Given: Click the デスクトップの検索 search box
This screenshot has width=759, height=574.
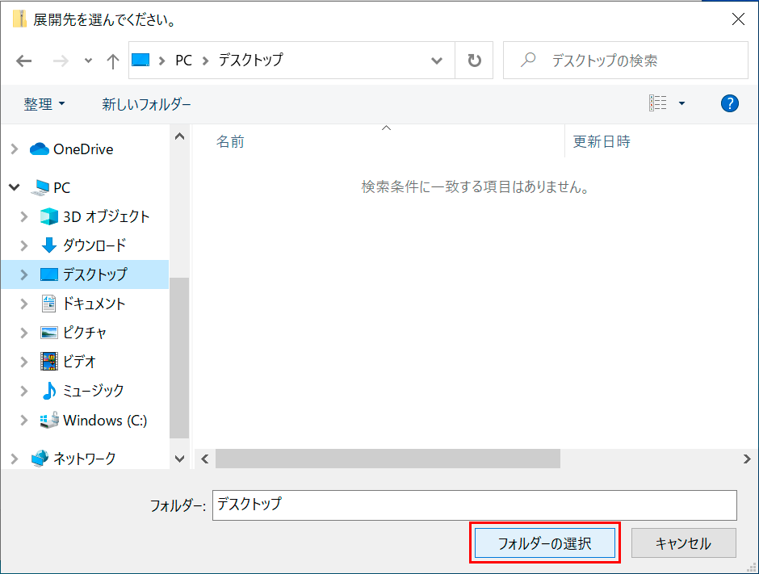Looking at the screenshot, I should click(626, 61).
